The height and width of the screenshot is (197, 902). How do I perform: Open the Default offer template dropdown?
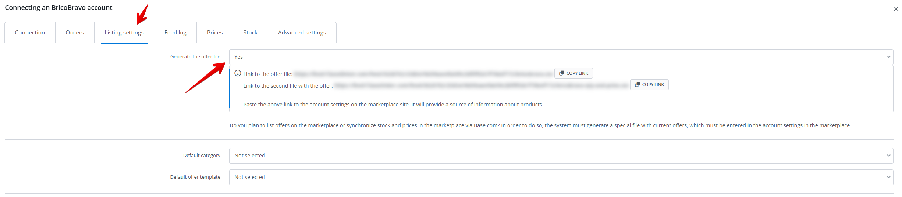click(x=561, y=177)
